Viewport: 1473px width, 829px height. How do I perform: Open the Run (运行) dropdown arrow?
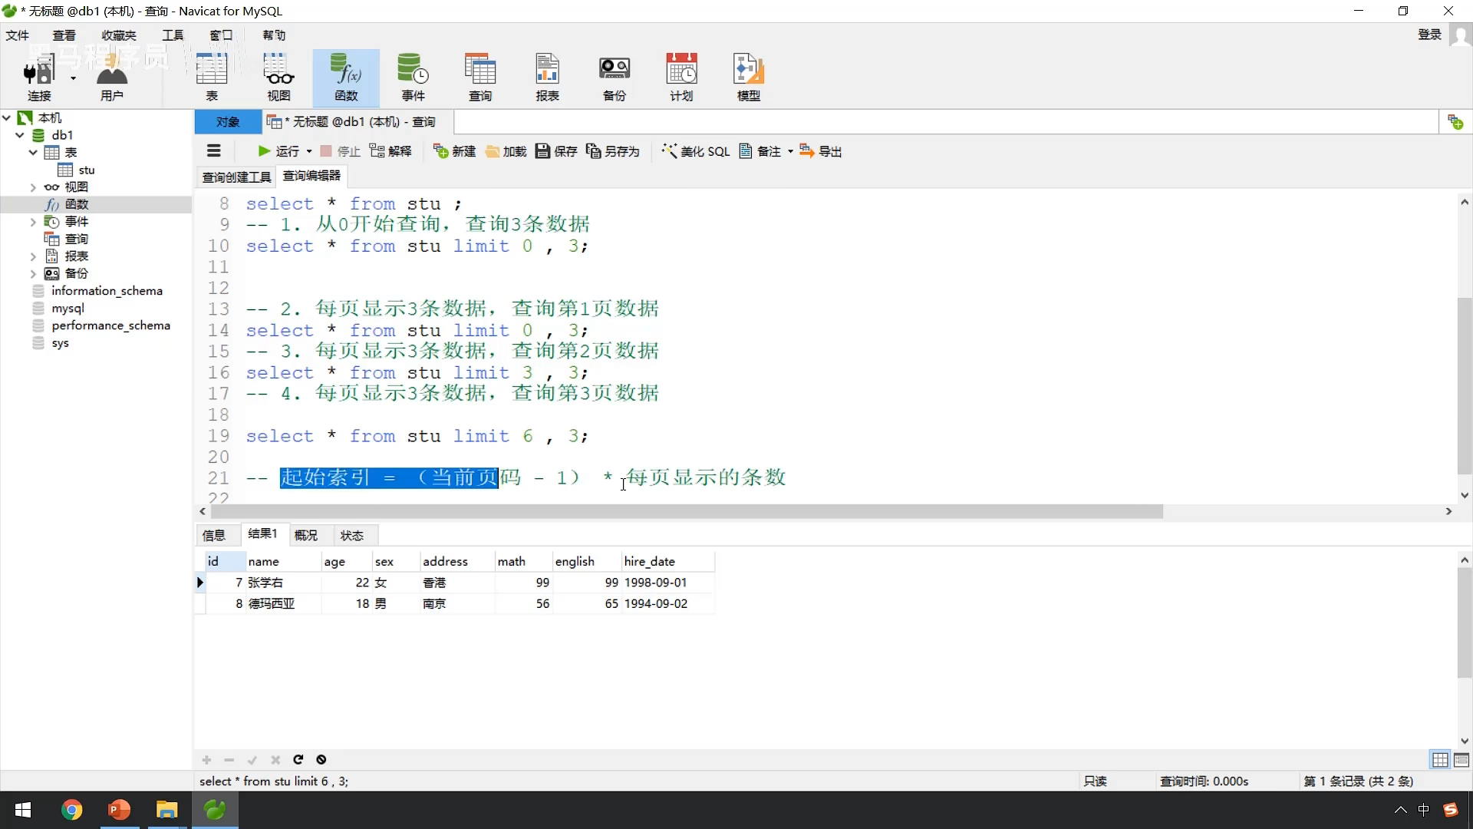point(309,151)
